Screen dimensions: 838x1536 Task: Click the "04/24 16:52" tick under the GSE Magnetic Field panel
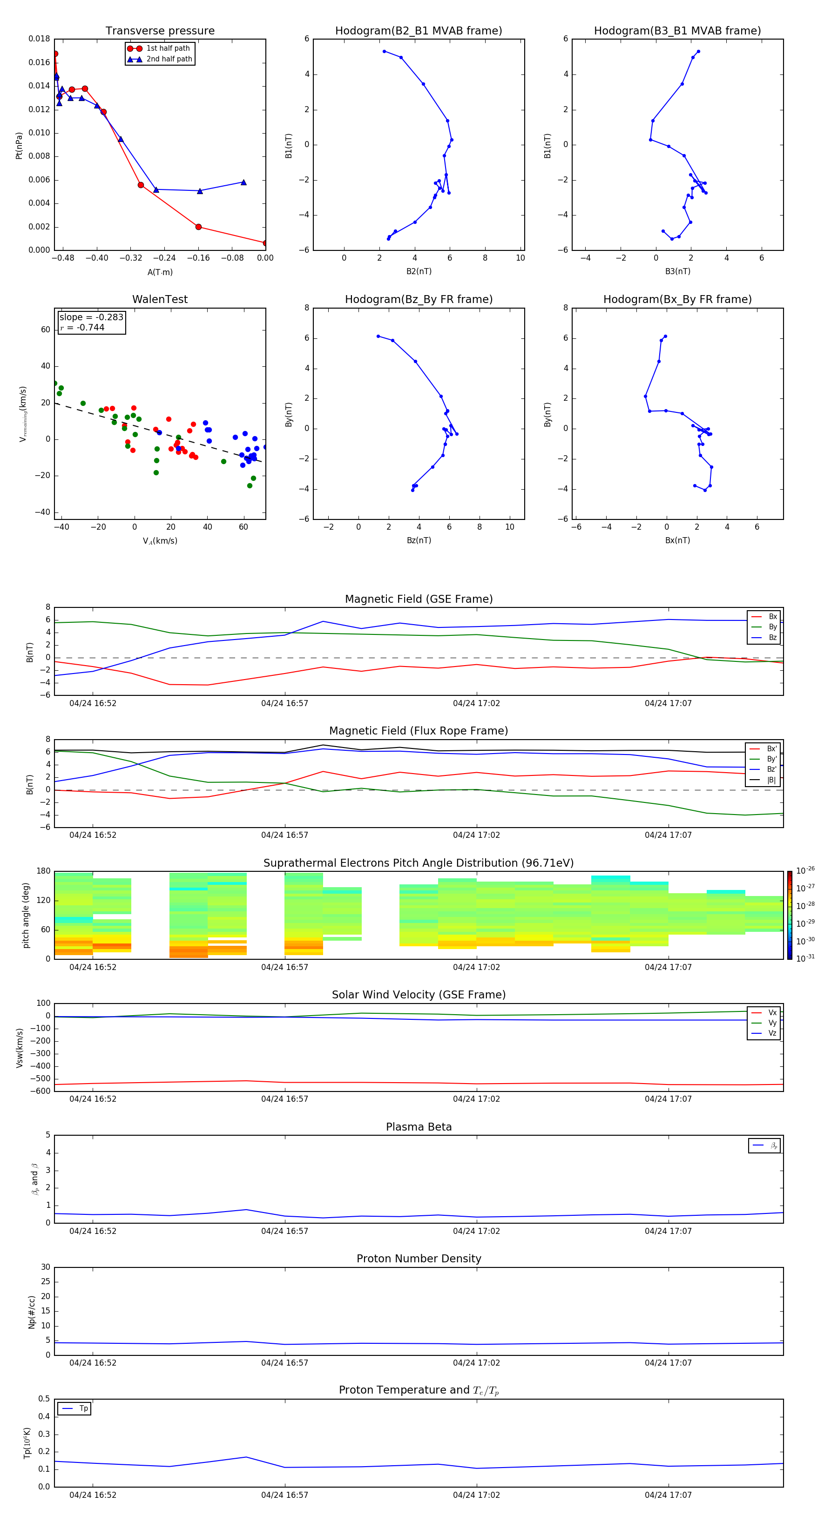pos(93,704)
